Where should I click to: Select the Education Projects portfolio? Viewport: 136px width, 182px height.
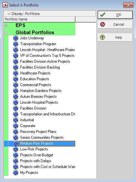click(34, 79)
